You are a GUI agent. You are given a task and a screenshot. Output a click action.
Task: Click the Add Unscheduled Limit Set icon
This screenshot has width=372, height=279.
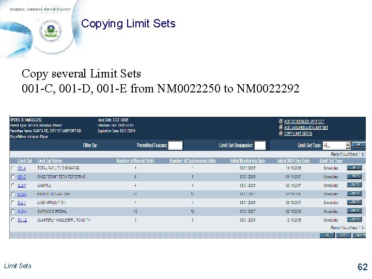click(x=281, y=127)
